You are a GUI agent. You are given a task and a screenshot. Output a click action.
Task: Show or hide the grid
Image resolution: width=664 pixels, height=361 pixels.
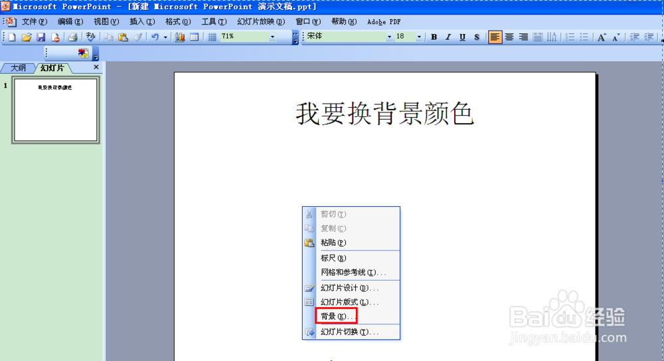pyautogui.click(x=212, y=37)
